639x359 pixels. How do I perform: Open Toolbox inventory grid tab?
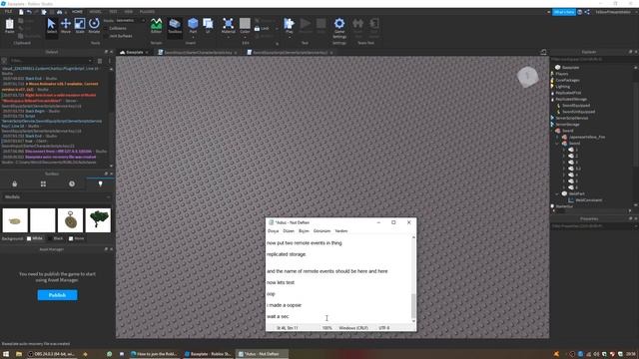coord(43,183)
